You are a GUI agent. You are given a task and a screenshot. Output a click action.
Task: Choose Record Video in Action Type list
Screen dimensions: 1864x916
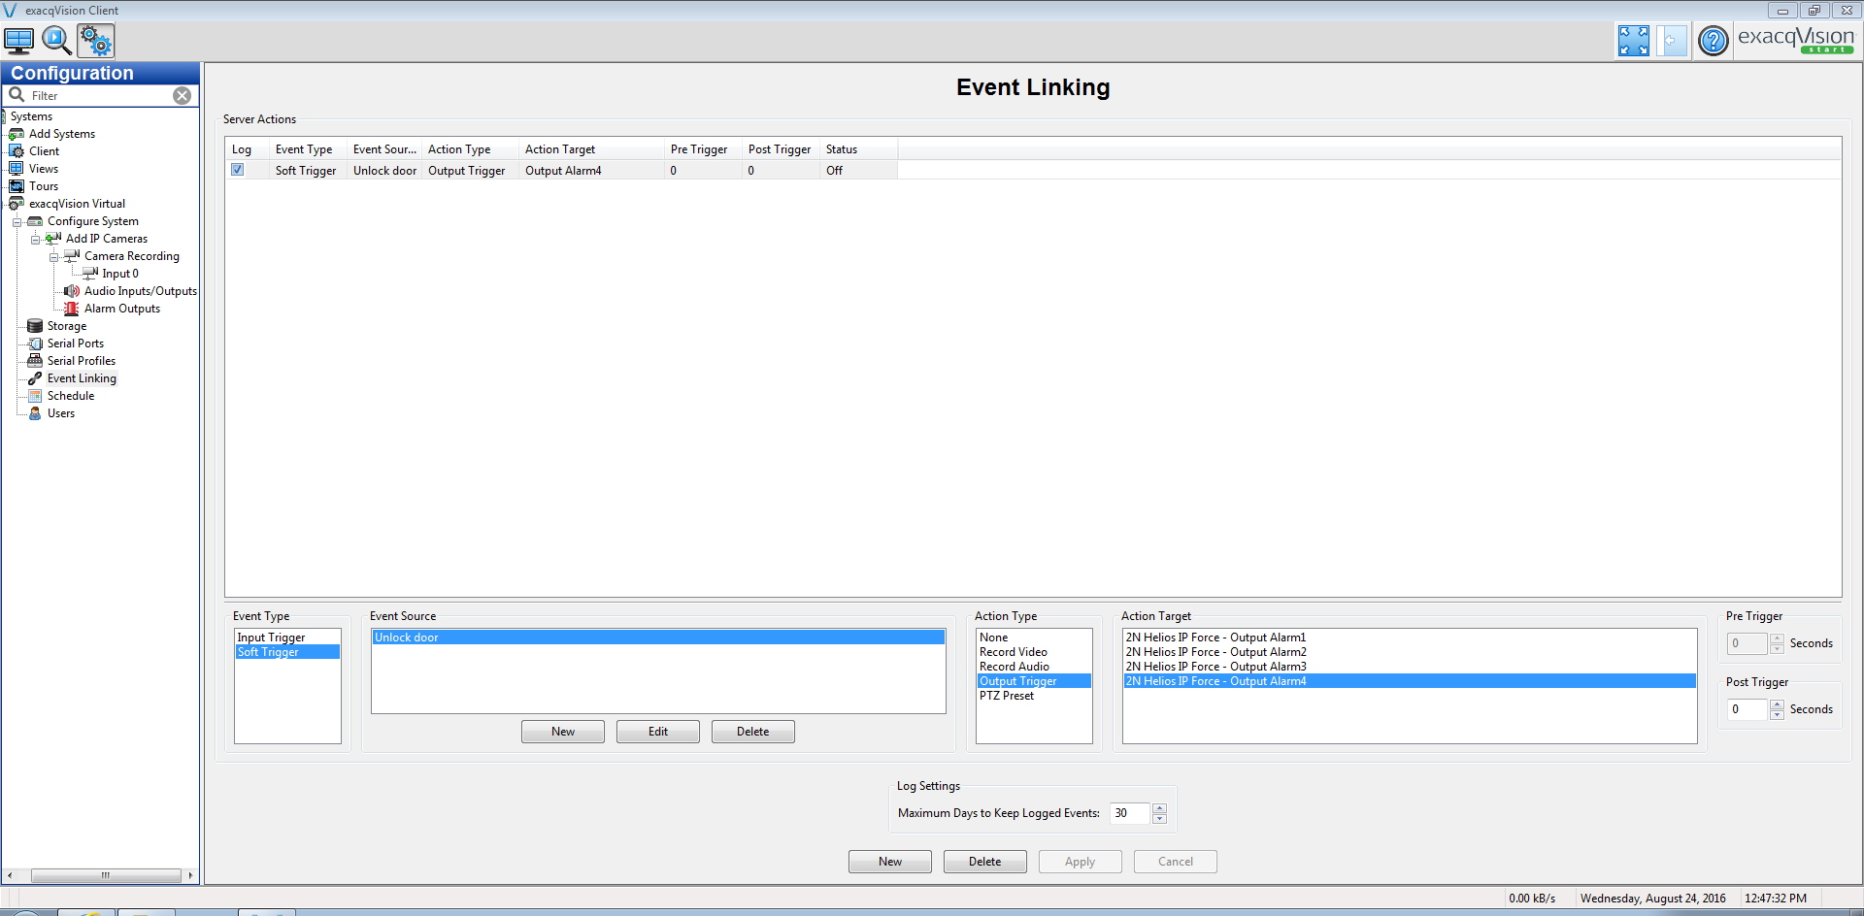[x=1013, y=652]
